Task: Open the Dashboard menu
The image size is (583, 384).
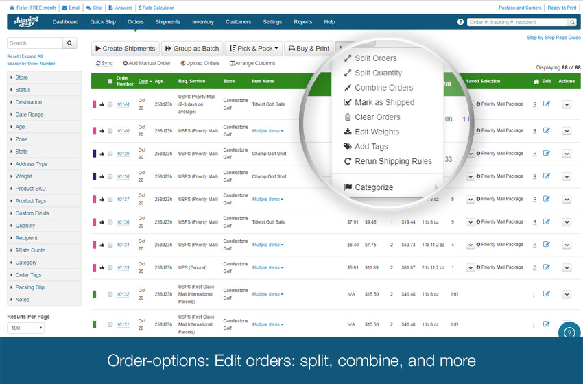Action: (x=65, y=22)
